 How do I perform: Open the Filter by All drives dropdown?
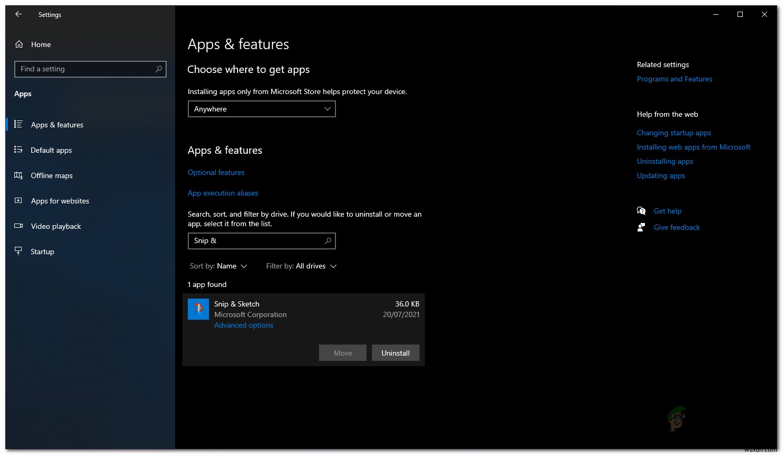pyautogui.click(x=301, y=266)
